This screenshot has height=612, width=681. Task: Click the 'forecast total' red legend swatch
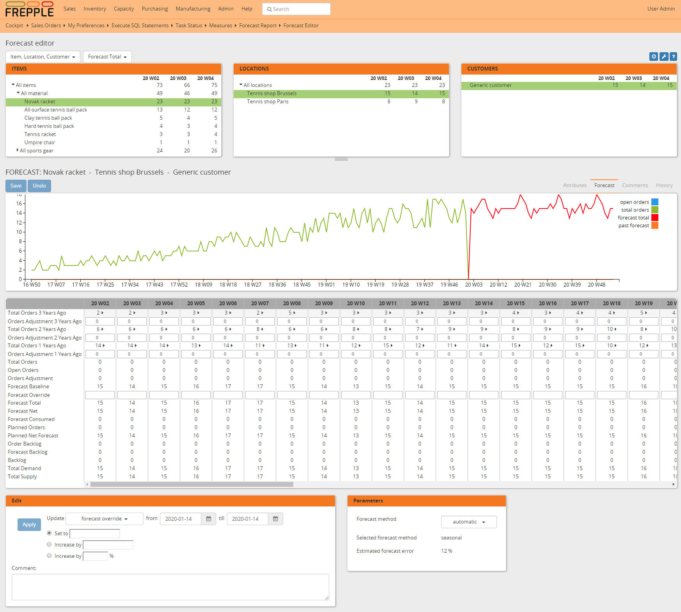[x=655, y=218]
